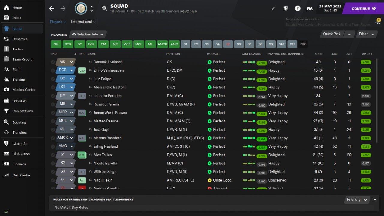Click Rashford's last 5 games form bar
This screenshot has width=384, height=216.
pos(249,138)
